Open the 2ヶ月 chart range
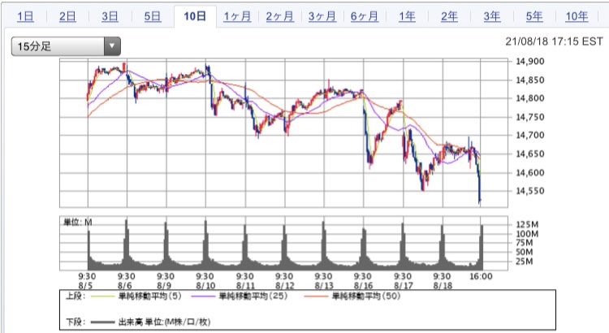This screenshot has height=333, width=609. tap(279, 16)
